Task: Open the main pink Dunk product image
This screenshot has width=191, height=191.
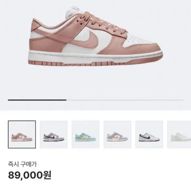Action: pyautogui.click(x=96, y=36)
